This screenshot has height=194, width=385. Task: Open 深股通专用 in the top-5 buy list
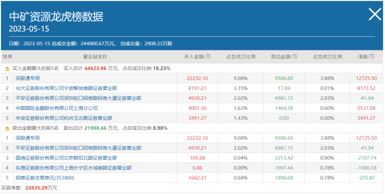(28, 79)
